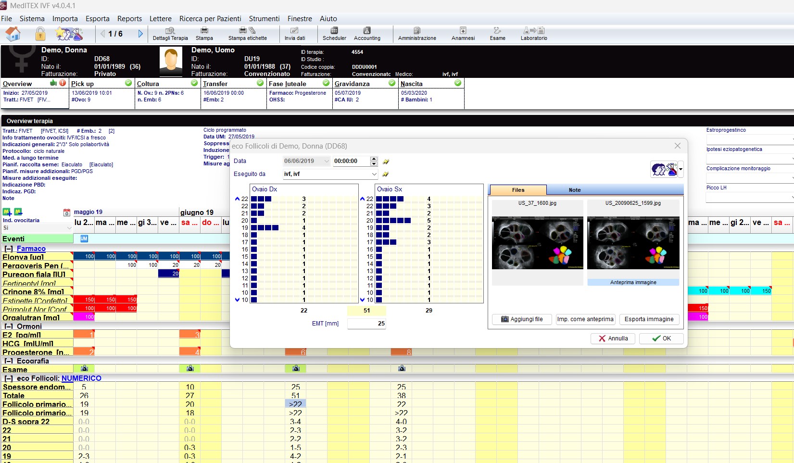Click the Aggiungi file button
The image size is (794, 463).
[522, 319]
